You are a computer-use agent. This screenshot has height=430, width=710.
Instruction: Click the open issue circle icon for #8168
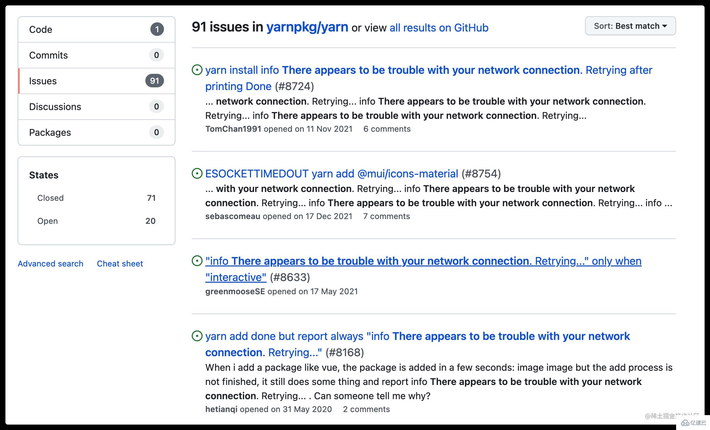(197, 335)
